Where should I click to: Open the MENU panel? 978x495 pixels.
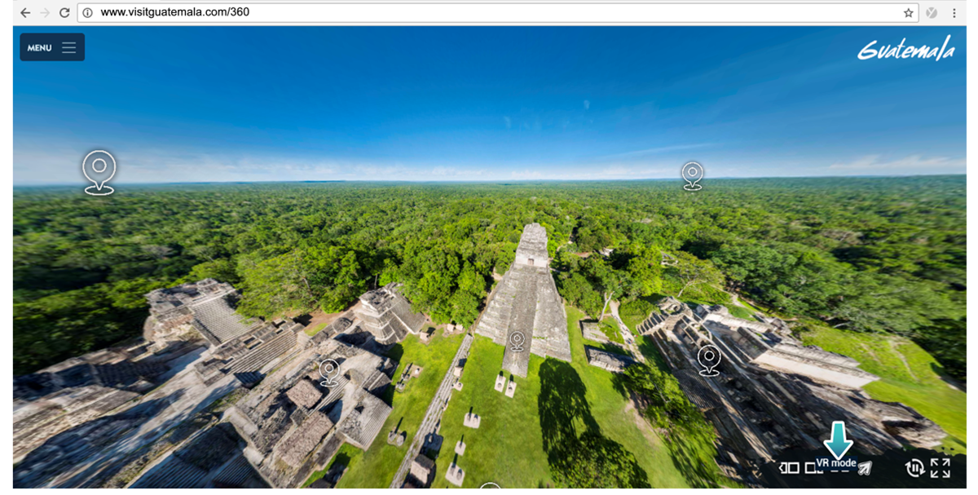pos(39,46)
